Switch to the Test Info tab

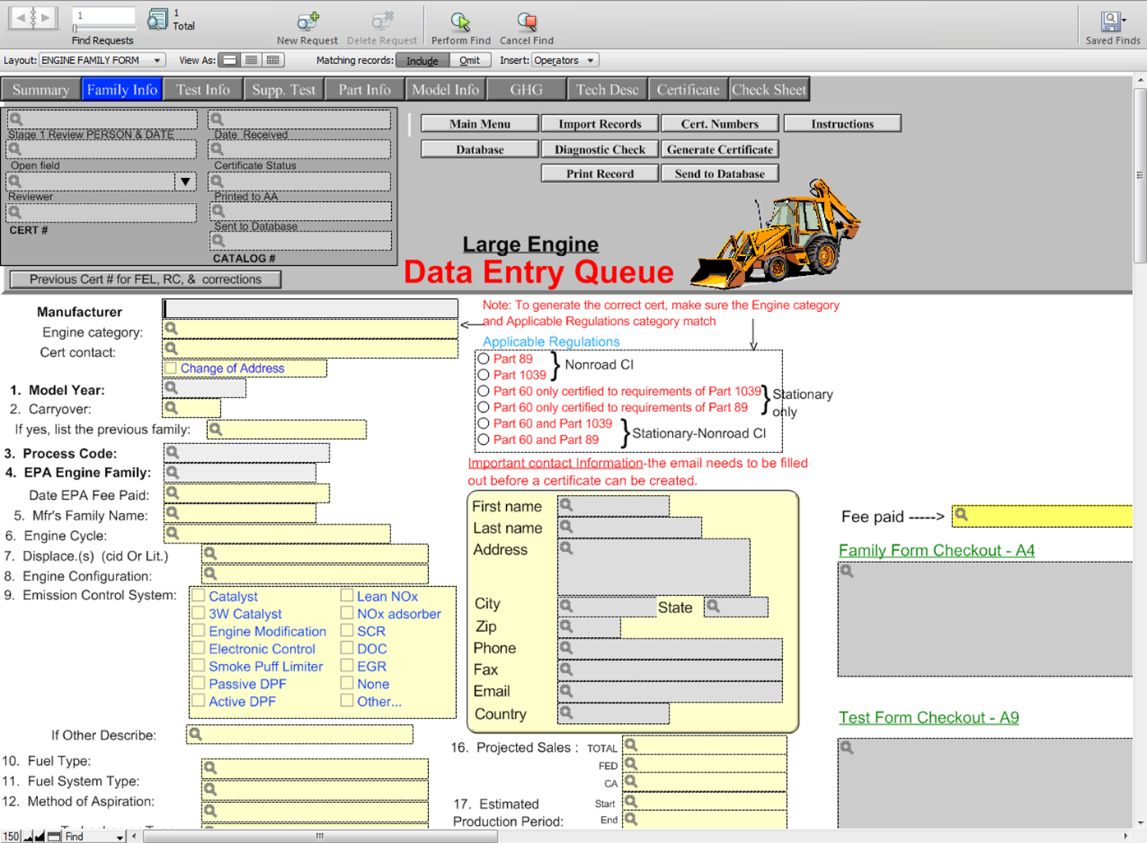(203, 89)
